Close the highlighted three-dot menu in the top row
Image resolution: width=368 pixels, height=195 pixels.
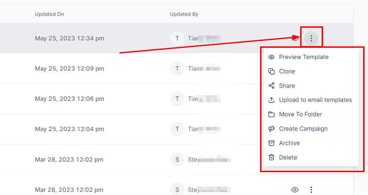click(x=311, y=38)
